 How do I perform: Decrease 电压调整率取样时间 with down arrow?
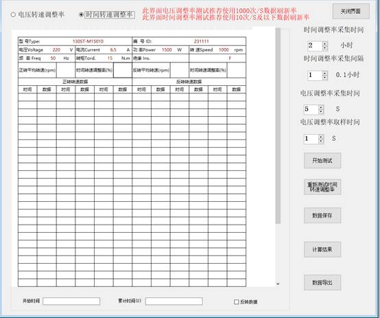pos(321,141)
